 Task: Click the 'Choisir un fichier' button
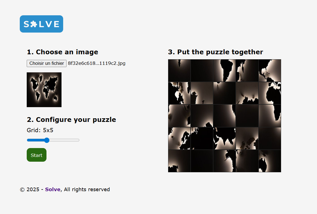coord(46,63)
